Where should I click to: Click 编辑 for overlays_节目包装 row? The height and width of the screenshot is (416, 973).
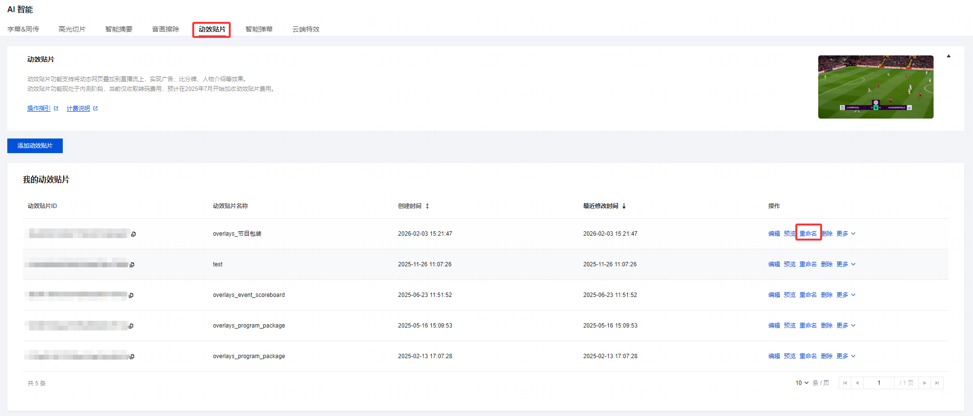point(774,234)
